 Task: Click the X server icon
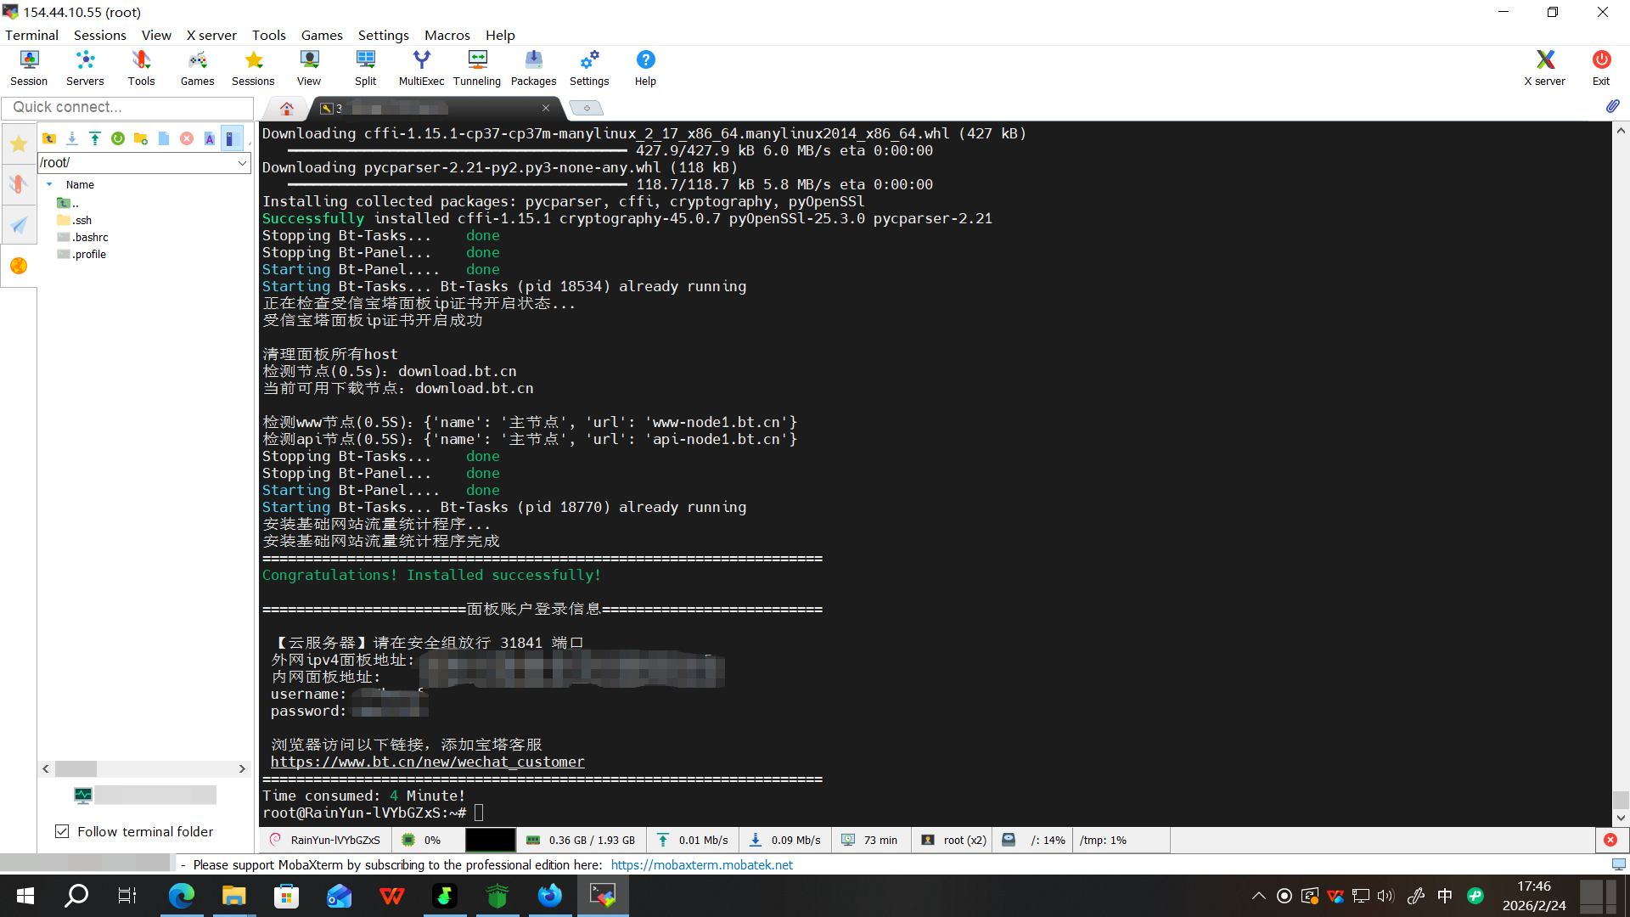pyautogui.click(x=1544, y=67)
